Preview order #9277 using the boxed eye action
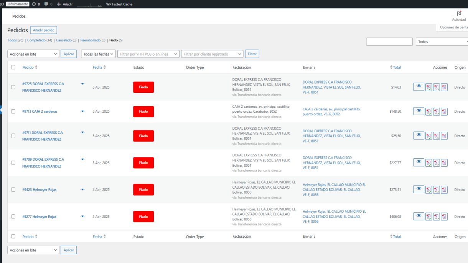The height and width of the screenshot is (263, 468). (419, 216)
